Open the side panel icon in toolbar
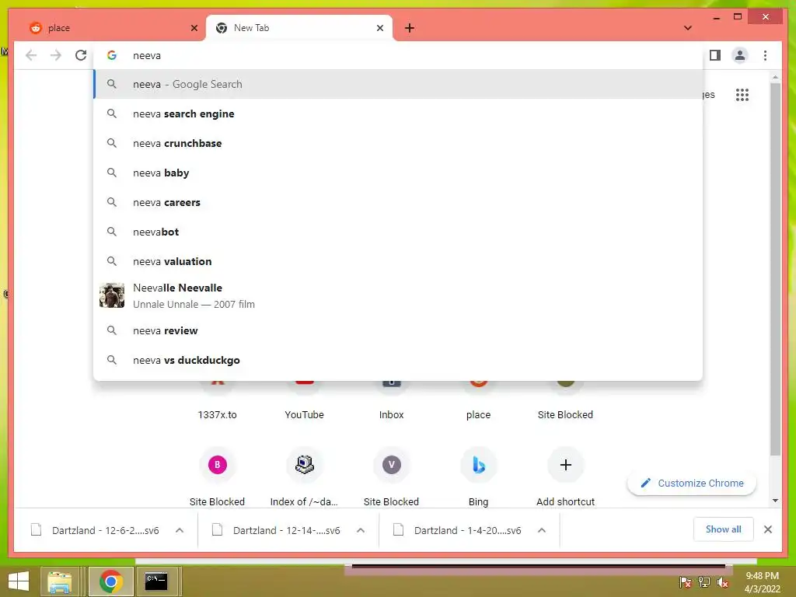This screenshot has width=796, height=597. coord(715,55)
